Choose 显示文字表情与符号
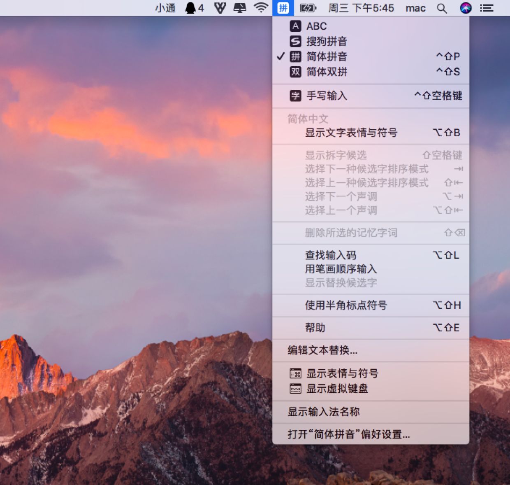 click(x=371, y=133)
